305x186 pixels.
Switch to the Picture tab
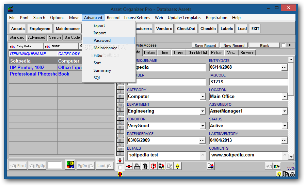(217, 53)
